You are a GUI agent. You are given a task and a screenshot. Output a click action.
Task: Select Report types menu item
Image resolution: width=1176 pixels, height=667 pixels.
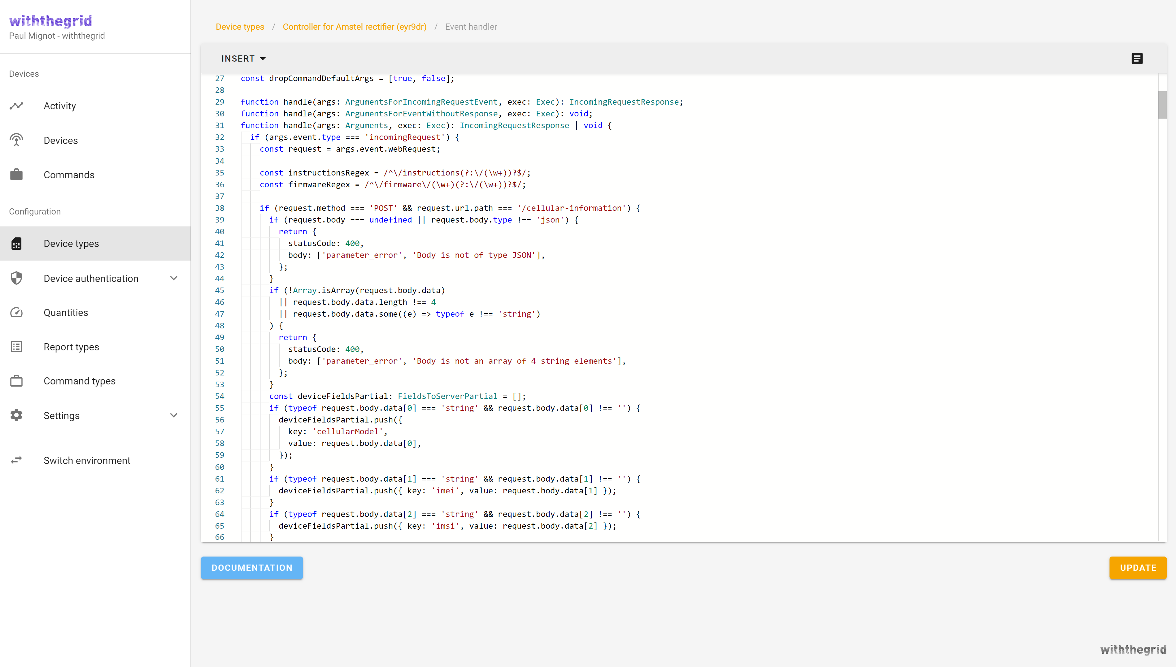[x=71, y=347]
